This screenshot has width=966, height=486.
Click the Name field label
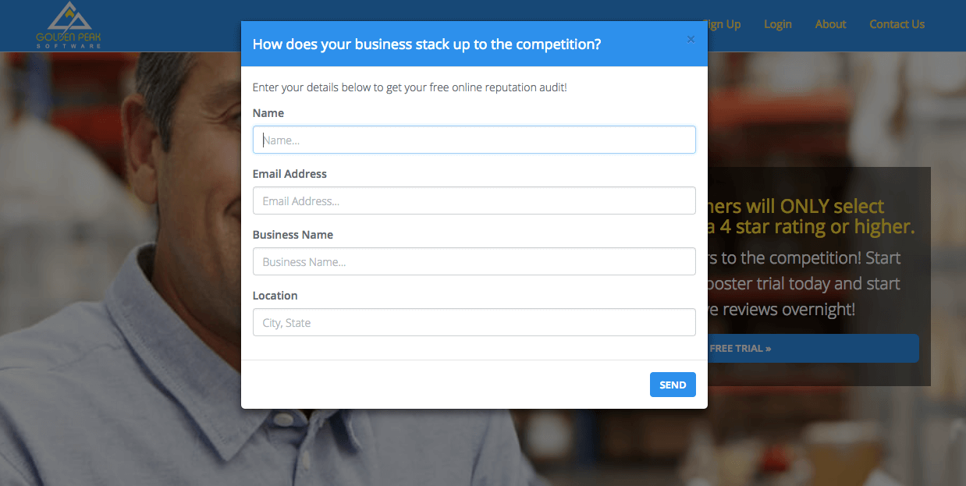[268, 113]
